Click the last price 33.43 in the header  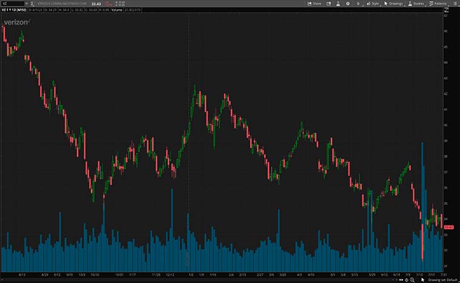point(96,4)
